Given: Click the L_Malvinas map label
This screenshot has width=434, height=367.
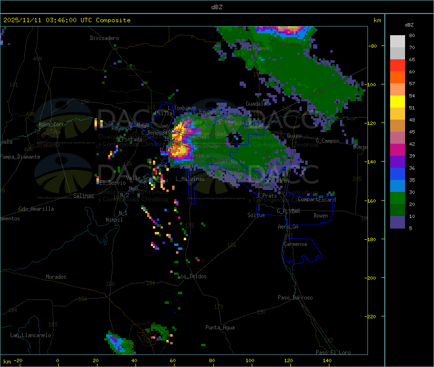Looking at the screenshot, I should coord(190,179).
